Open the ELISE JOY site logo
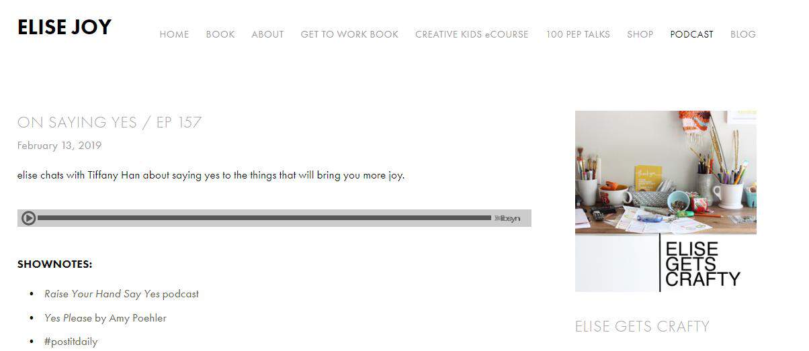 coord(65,28)
